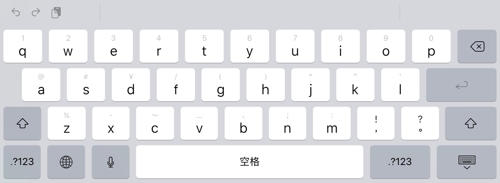Tap the exclamation and comma key

376,123
